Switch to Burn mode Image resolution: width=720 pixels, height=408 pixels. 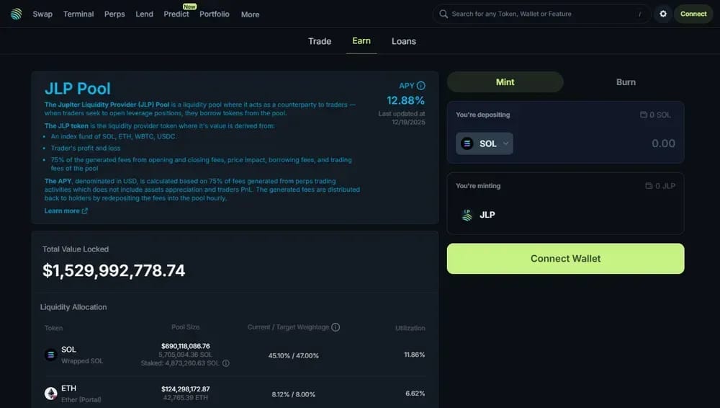pos(626,82)
